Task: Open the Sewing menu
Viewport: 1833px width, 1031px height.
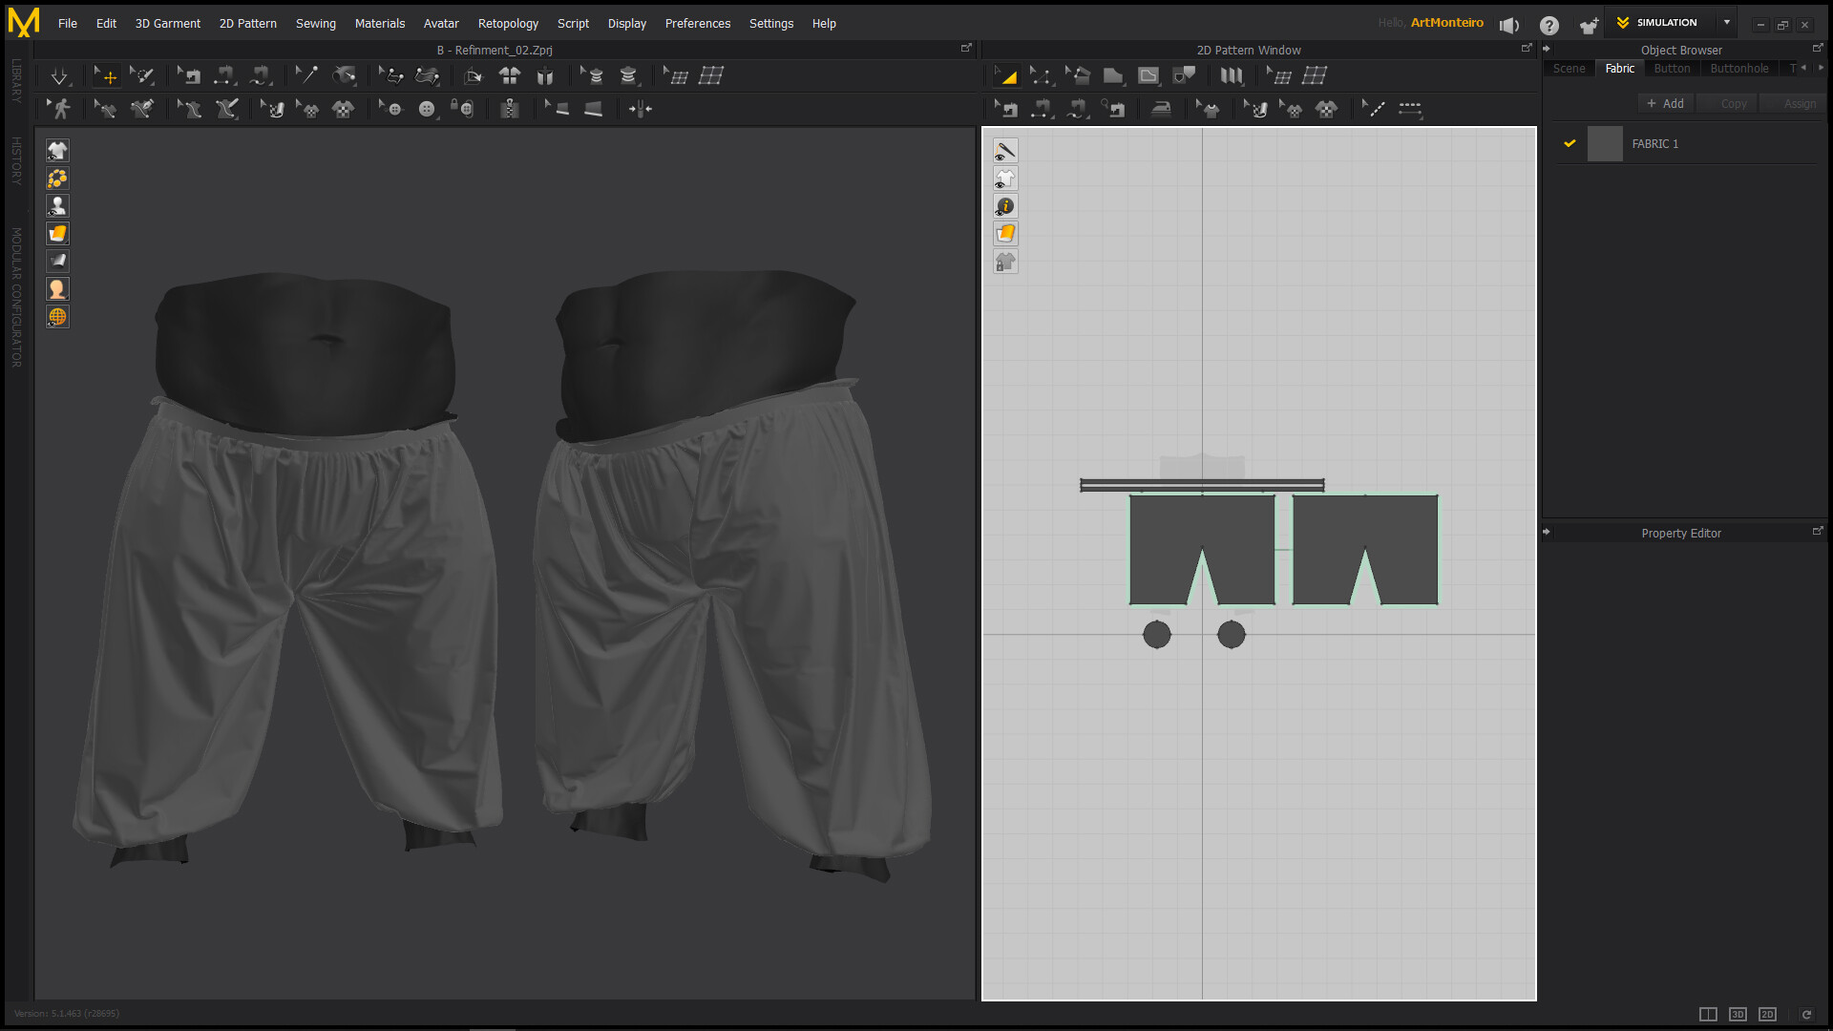Action: pos(315,23)
